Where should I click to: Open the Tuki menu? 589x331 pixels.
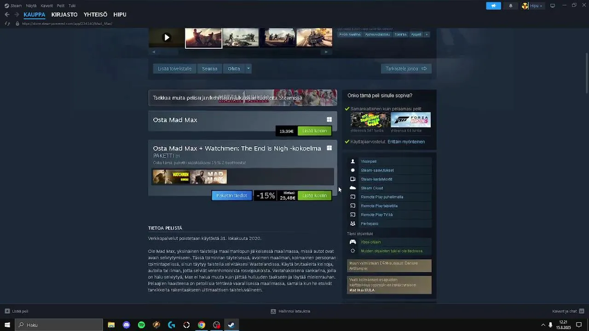tap(72, 6)
